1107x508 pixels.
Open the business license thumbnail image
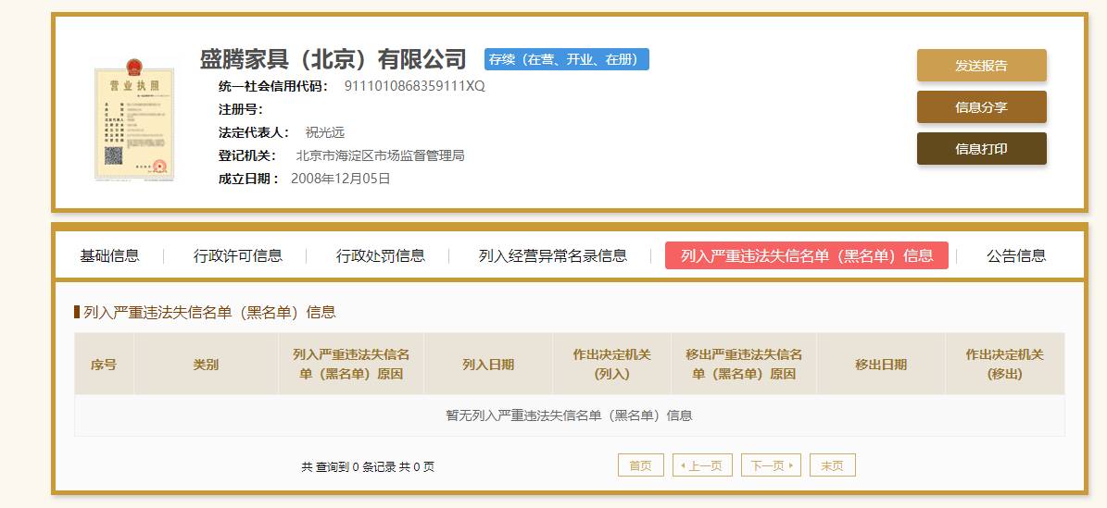pyautogui.click(x=134, y=119)
